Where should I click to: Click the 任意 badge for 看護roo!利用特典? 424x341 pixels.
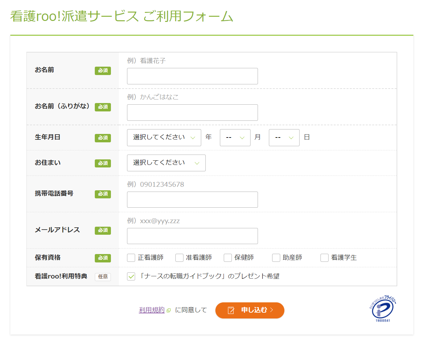pyautogui.click(x=103, y=277)
